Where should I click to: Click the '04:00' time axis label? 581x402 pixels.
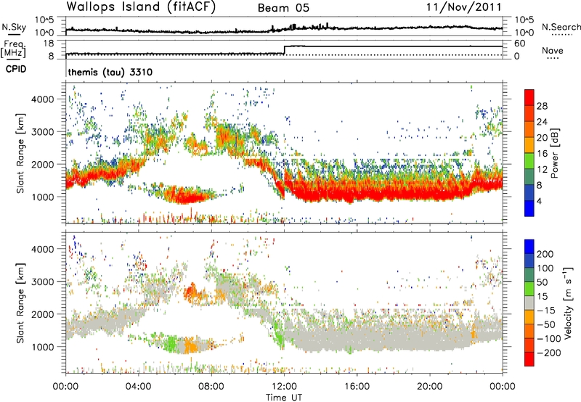(x=139, y=387)
